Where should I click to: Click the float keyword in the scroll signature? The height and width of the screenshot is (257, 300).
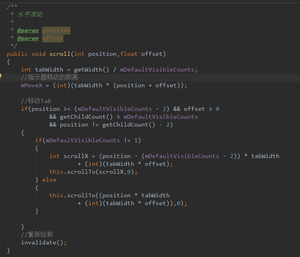129,54
